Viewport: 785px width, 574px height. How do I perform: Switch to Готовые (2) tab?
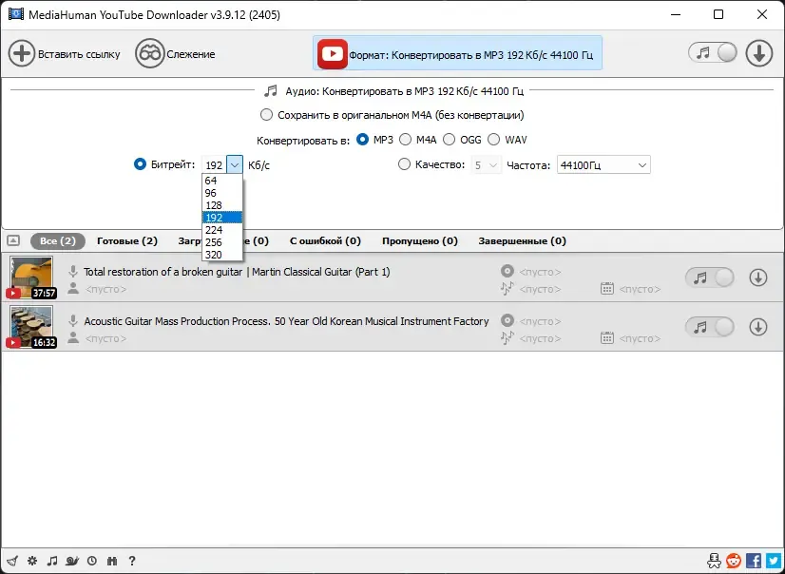point(127,241)
